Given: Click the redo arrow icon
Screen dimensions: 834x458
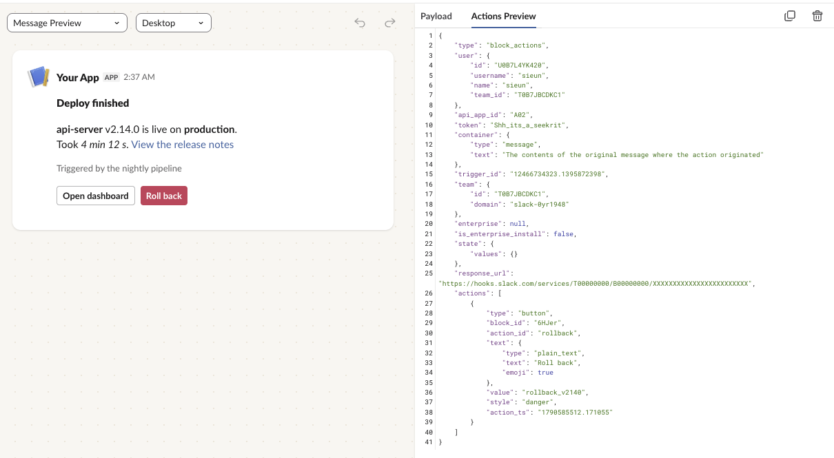Looking at the screenshot, I should (x=390, y=23).
